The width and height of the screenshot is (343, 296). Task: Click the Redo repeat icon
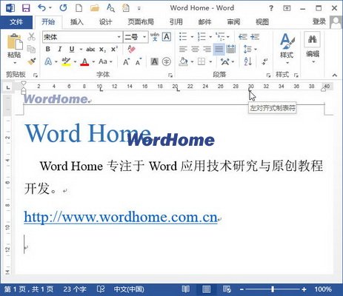click(x=63, y=8)
